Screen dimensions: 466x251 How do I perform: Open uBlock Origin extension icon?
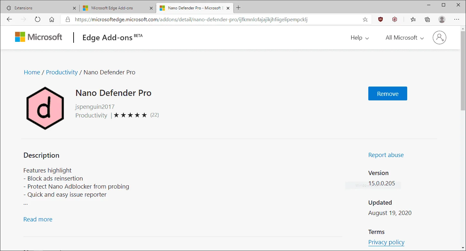point(381,19)
